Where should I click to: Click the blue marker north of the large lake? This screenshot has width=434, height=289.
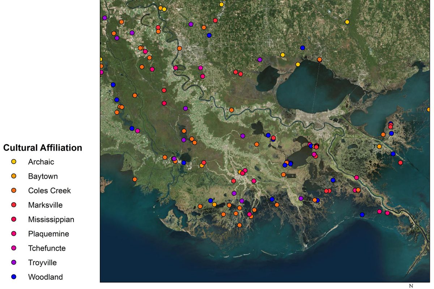click(303, 48)
